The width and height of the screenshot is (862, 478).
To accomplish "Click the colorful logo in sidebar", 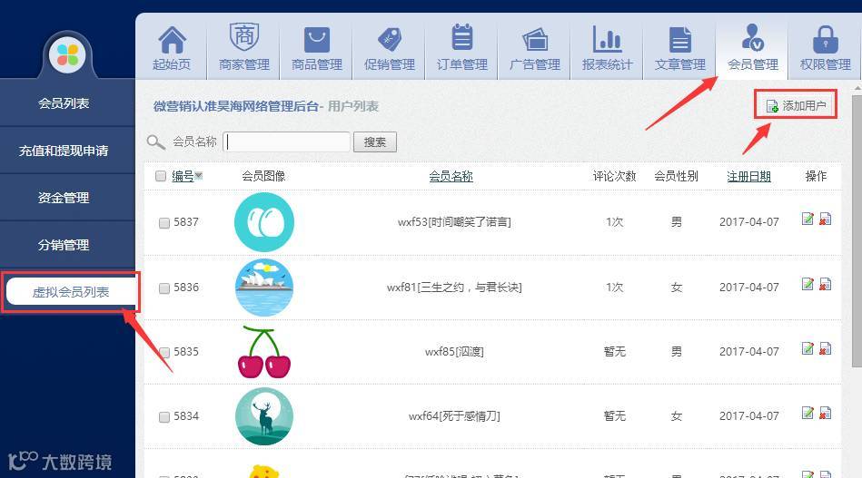I will 67,55.
